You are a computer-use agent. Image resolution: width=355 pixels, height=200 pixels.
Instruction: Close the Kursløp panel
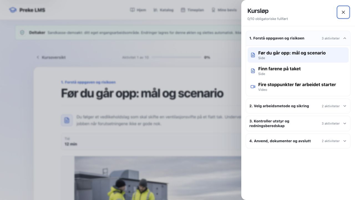click(343, 12)
